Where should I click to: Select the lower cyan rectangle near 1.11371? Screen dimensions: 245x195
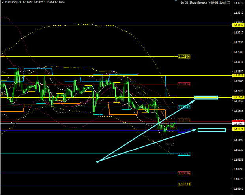click(211, 130)
